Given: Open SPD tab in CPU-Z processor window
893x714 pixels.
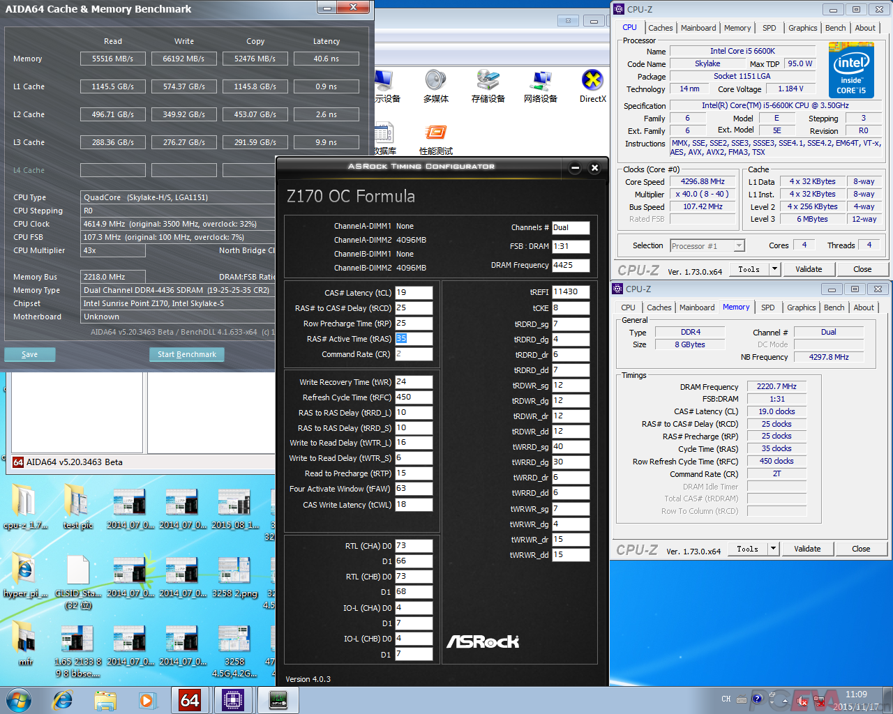Looking at the screenshot, I should click(769, 28).
